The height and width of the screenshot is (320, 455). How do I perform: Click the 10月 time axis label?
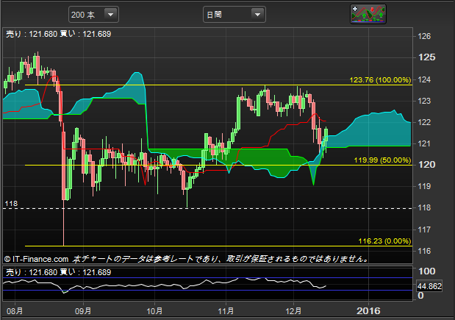[x=154, y=311]
